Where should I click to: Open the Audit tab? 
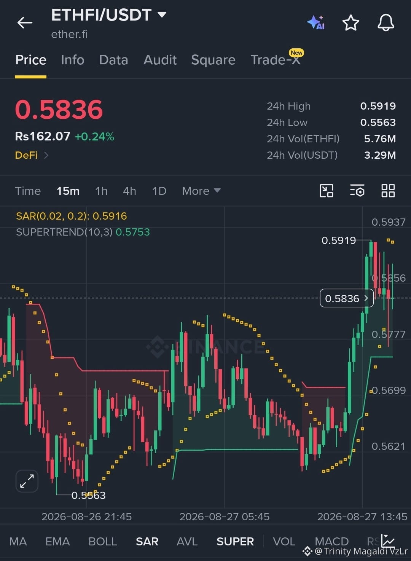point(160,60)
